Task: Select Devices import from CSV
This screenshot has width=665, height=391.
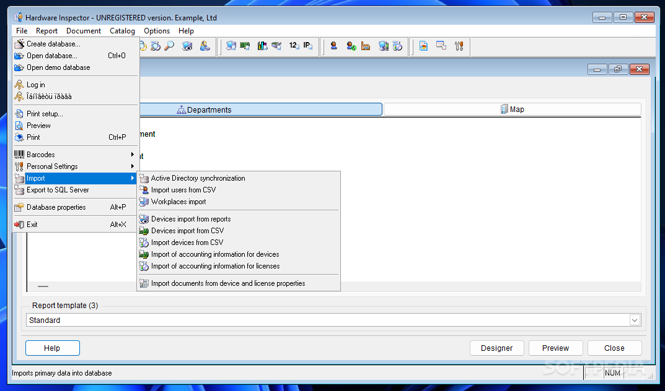Action: point(239,231)
